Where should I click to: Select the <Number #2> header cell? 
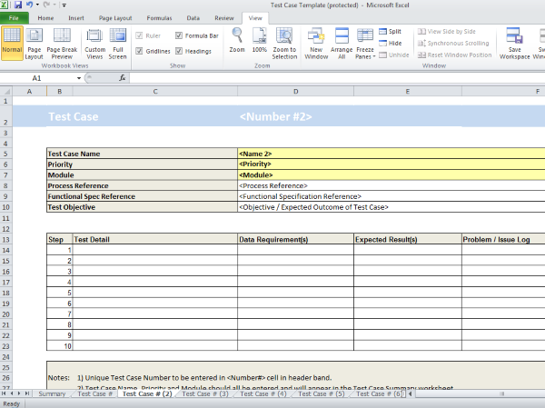pos(295,116)
